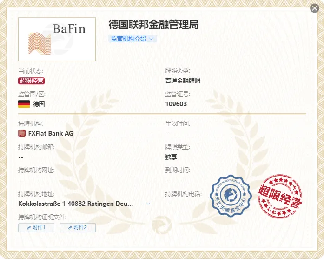Click the BaFin logo image
Screen dimensions: 324x259
point(57,39)
